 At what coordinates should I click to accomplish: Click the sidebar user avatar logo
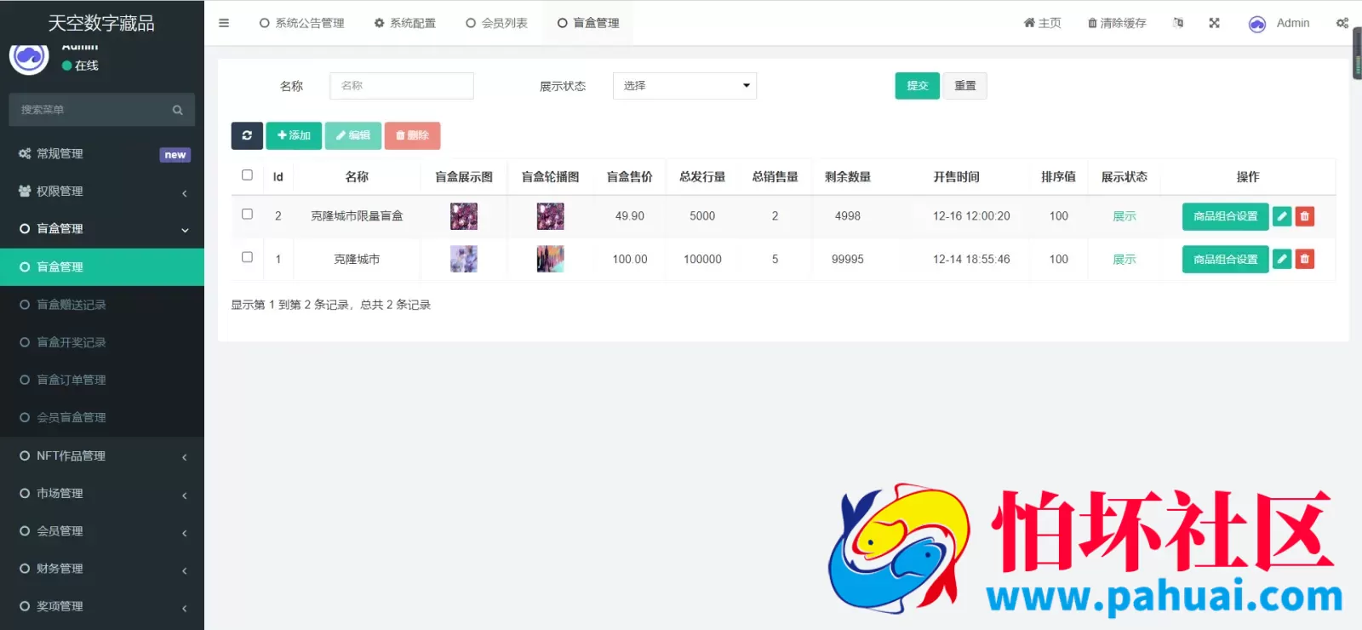[29, 57]
